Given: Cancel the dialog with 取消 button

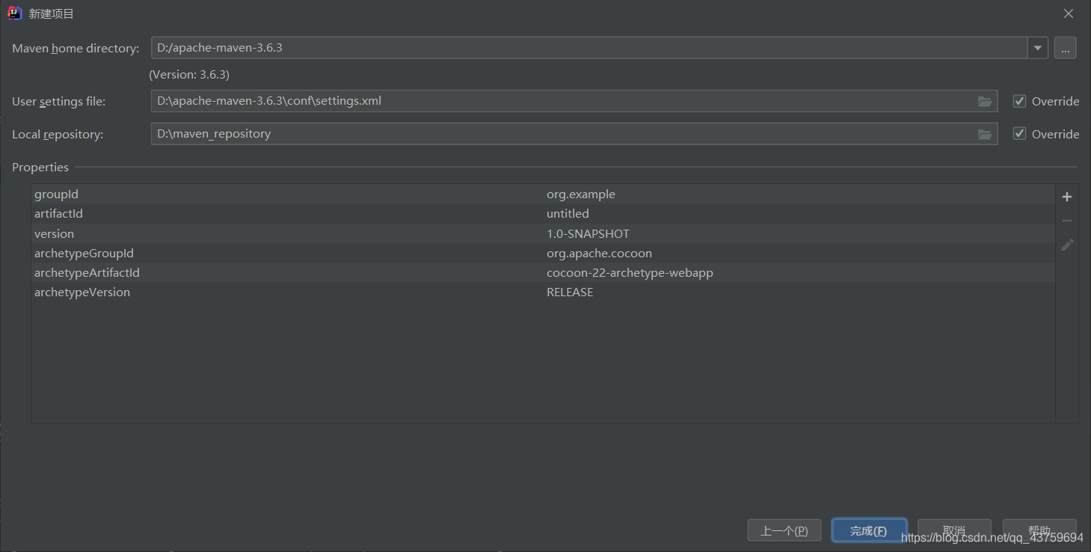Looking at the screenshot, I should point(954,530).
